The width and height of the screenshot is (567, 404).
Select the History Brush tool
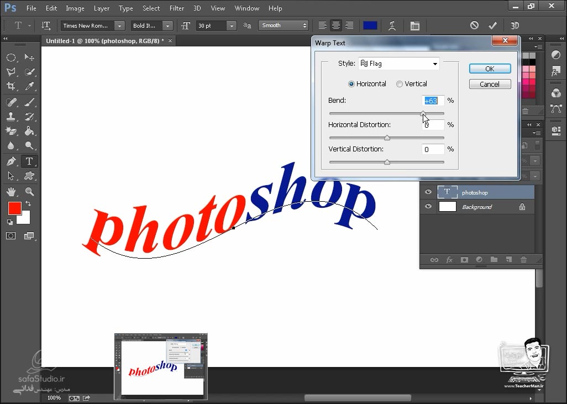[x=29, y=117]
